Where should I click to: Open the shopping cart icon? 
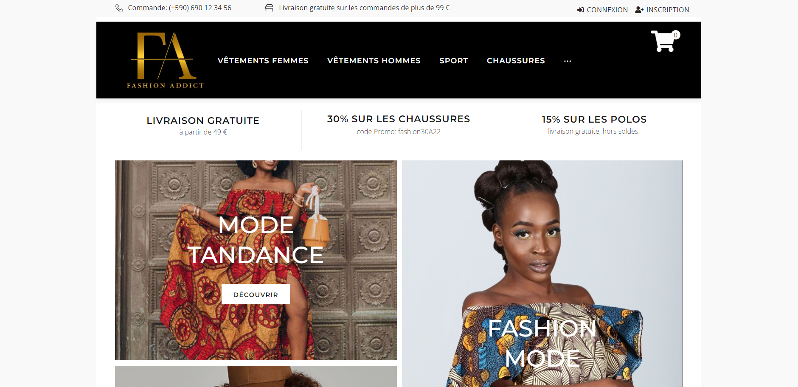(663, 41)
